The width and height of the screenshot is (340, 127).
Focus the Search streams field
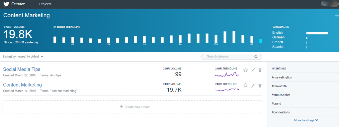click(231, 57)
